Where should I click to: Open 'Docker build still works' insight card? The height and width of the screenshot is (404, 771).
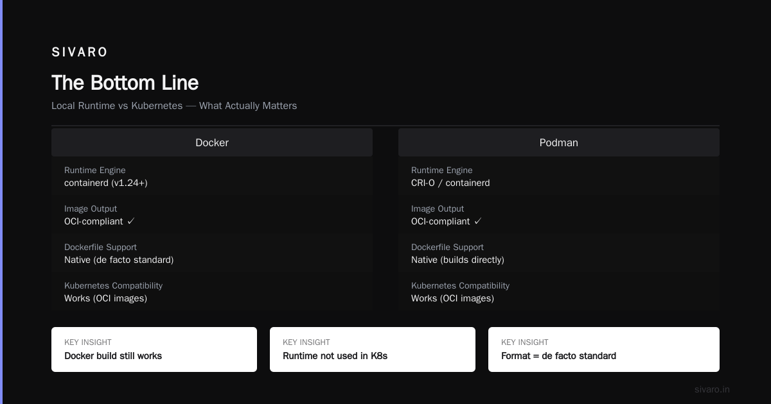(x=154, y=349)
